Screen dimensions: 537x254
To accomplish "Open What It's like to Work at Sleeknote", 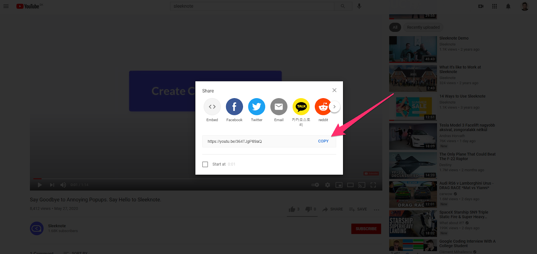I will [460, 69].
